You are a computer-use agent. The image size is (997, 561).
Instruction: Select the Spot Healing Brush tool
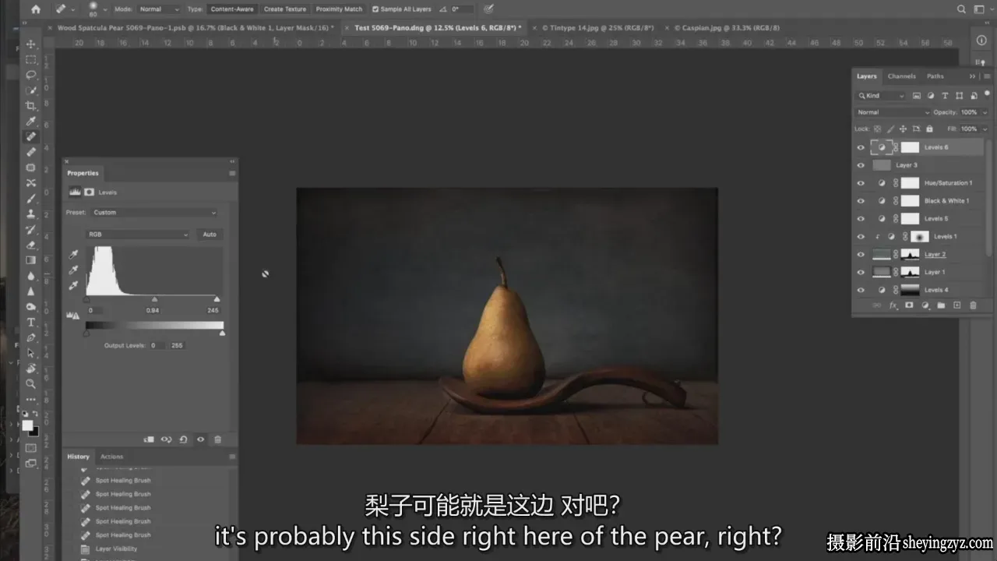31,136
